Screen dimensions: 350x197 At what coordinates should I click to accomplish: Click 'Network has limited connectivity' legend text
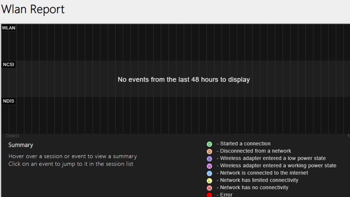click(x=259, y=180)
